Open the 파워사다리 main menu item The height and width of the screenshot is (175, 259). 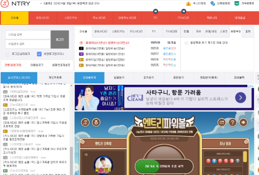click(43, 18)
